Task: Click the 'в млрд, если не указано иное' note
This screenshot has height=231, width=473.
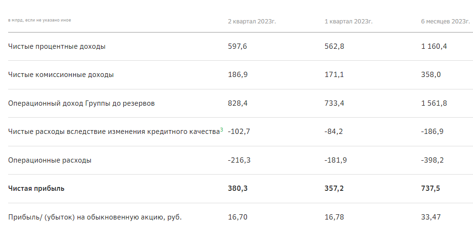Action: click(x=40, y=20)
